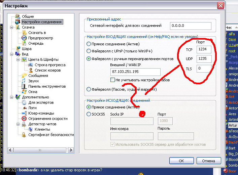Click the Внешний / WAN IP field
The image size is (238, 175).
[x=135, y=72]
